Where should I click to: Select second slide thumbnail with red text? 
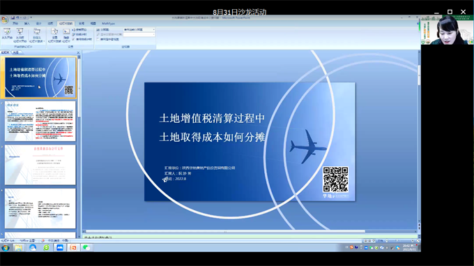point(40,121)
